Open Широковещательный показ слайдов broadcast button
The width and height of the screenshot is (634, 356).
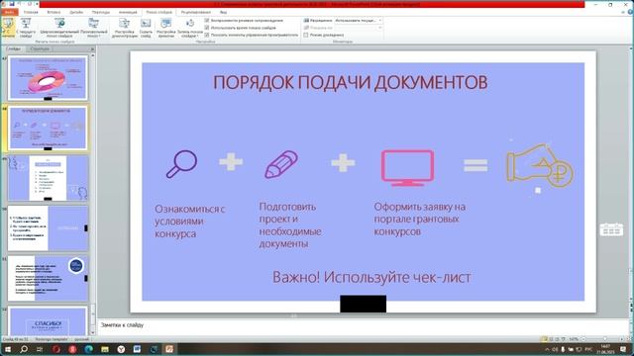[59, 28]
